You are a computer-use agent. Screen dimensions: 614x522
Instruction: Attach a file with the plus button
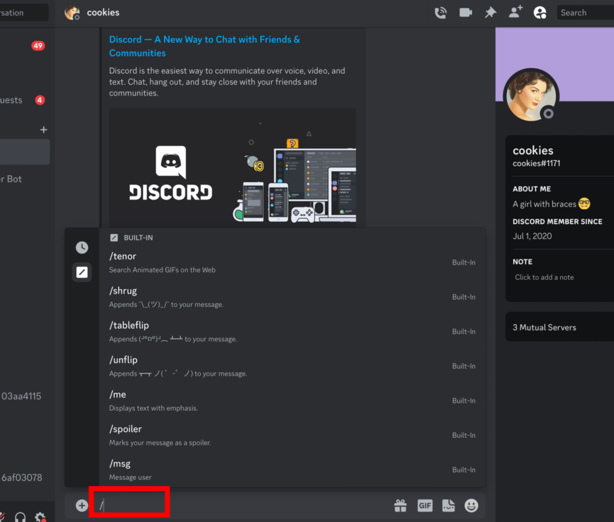pyautogui.click(x=81, y=505)
